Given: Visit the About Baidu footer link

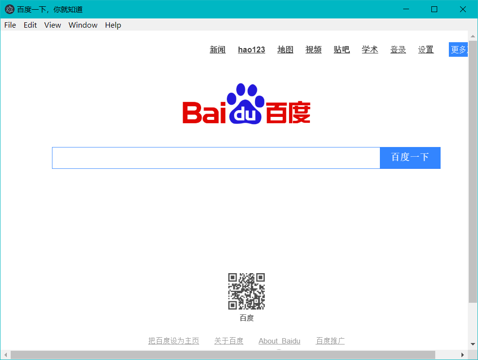Looking at the screenshot, I should click(279, 341).
